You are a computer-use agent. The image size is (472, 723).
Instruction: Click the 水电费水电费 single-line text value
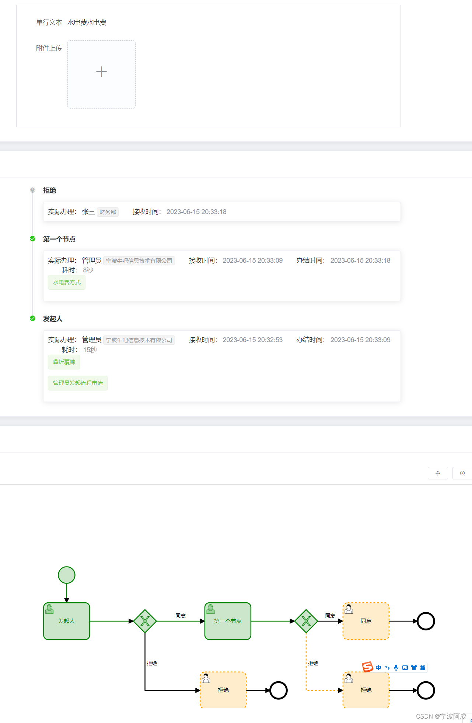[87, 23]
